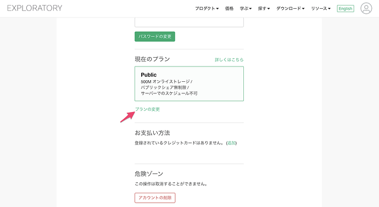Click 追加 link to add credit card
This screenshot has width=379, height=207.
(231, 143)
